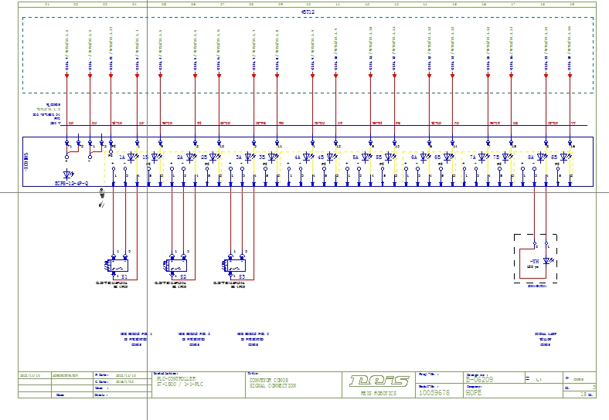Select the LED symbol labeled 5B
609x420 pixels.
tap(390, 157)
